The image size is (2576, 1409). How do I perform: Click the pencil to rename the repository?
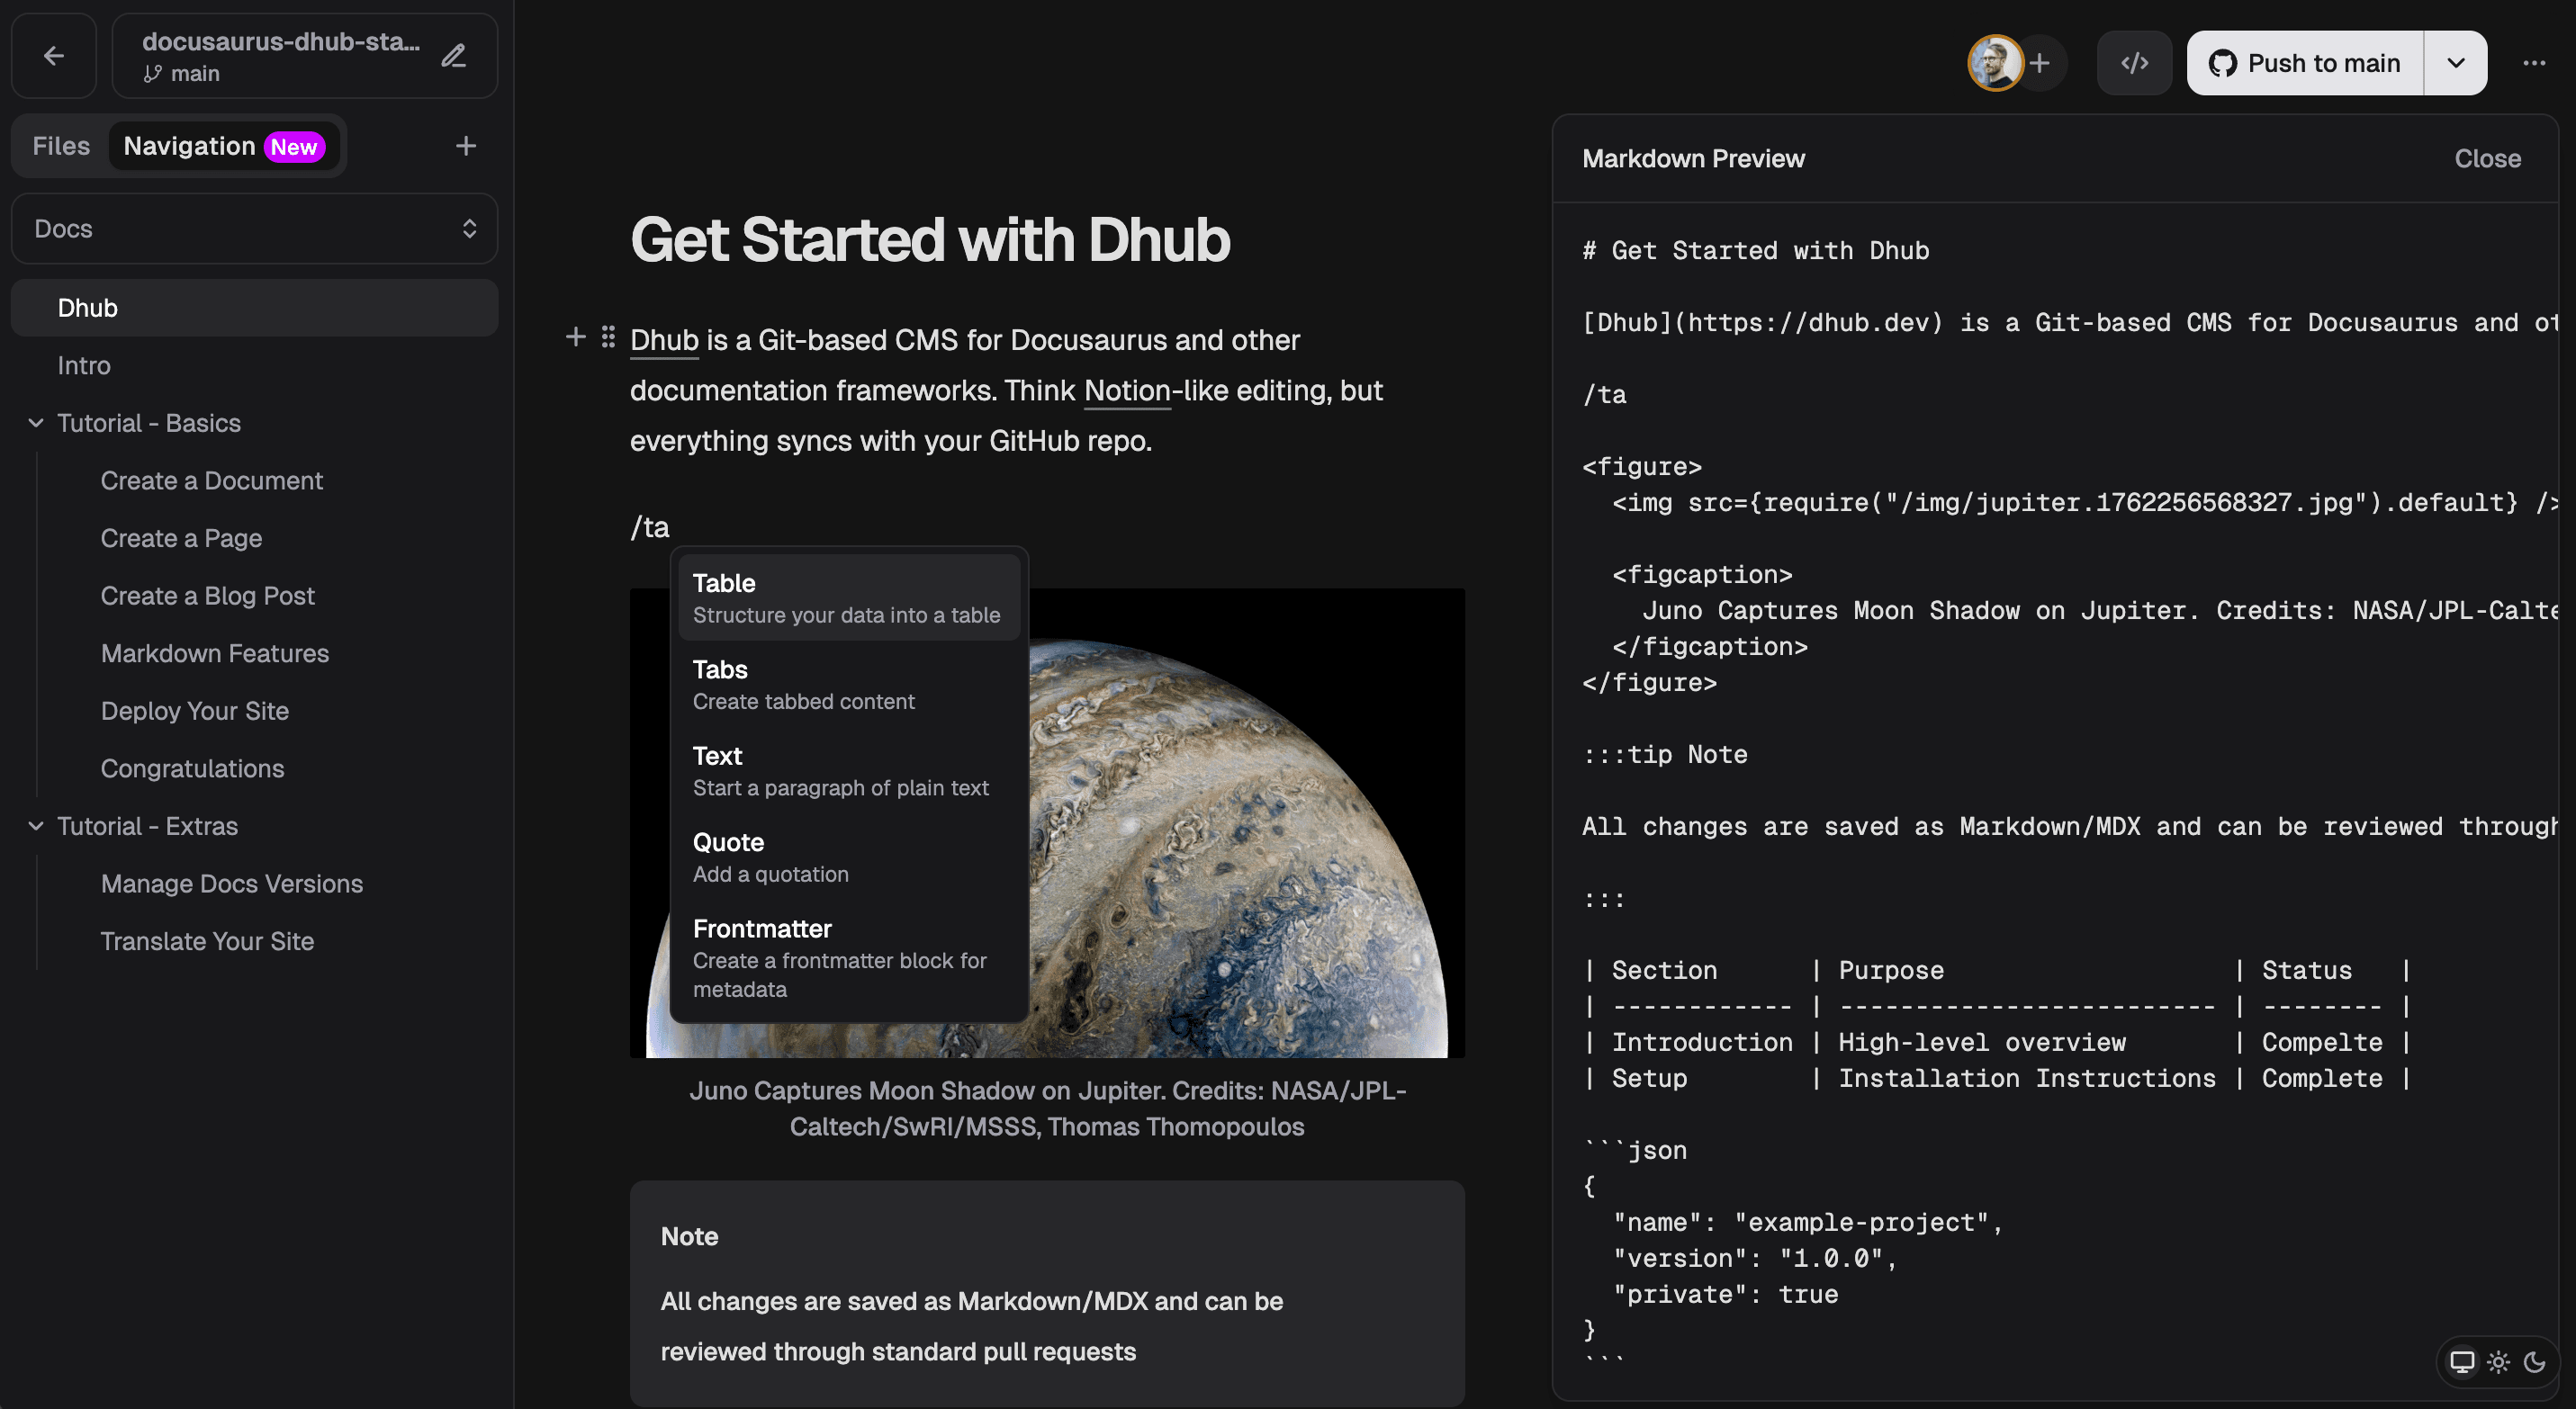tap(455, 55)
